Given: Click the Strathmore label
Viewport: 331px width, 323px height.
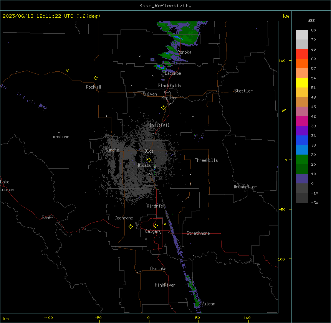Looking at the screenshot, I should 198,233.
